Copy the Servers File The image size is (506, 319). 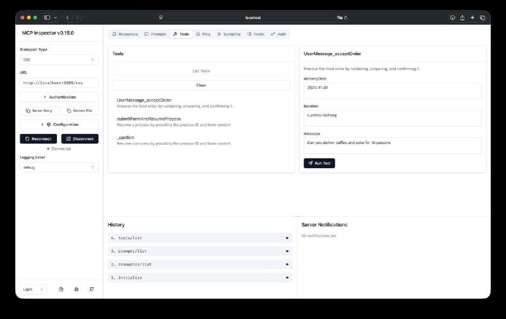point(79,111)
